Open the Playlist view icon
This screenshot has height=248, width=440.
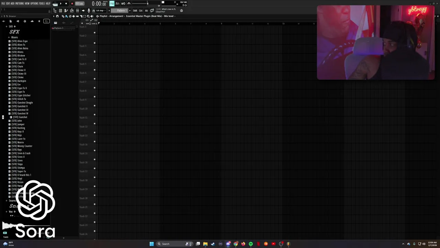pos(72,11)
